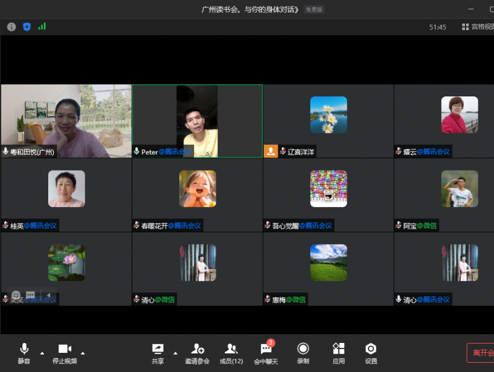
Task: Click the meeting info icon at top left
Action: [11, 27]
